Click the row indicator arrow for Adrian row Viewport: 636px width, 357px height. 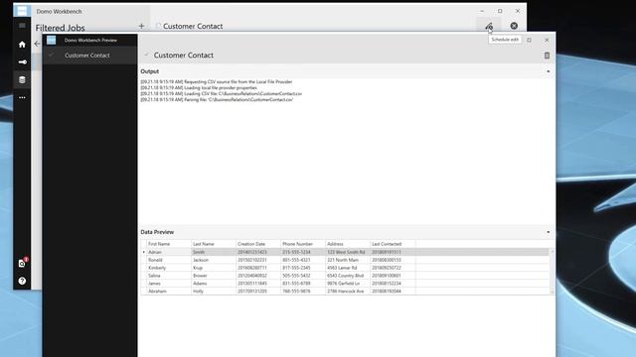[143, 252]
